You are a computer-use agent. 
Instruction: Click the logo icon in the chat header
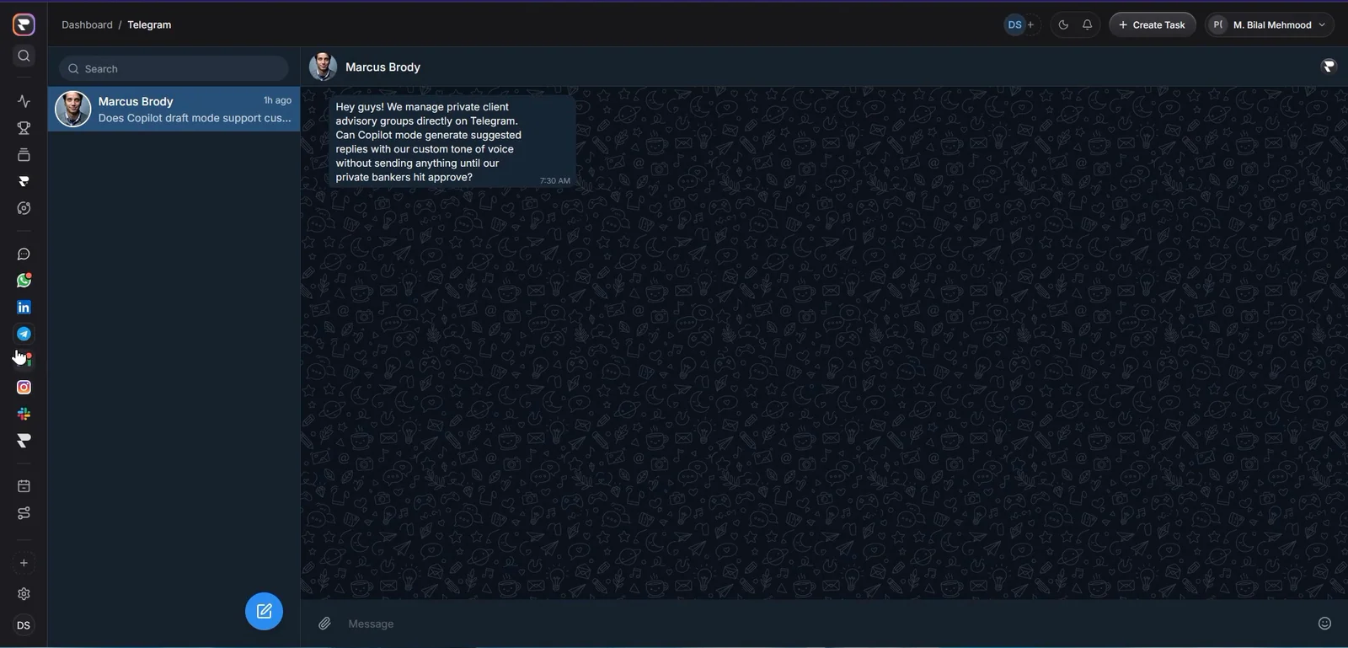pyautogui.click(x=1329, y=67)
